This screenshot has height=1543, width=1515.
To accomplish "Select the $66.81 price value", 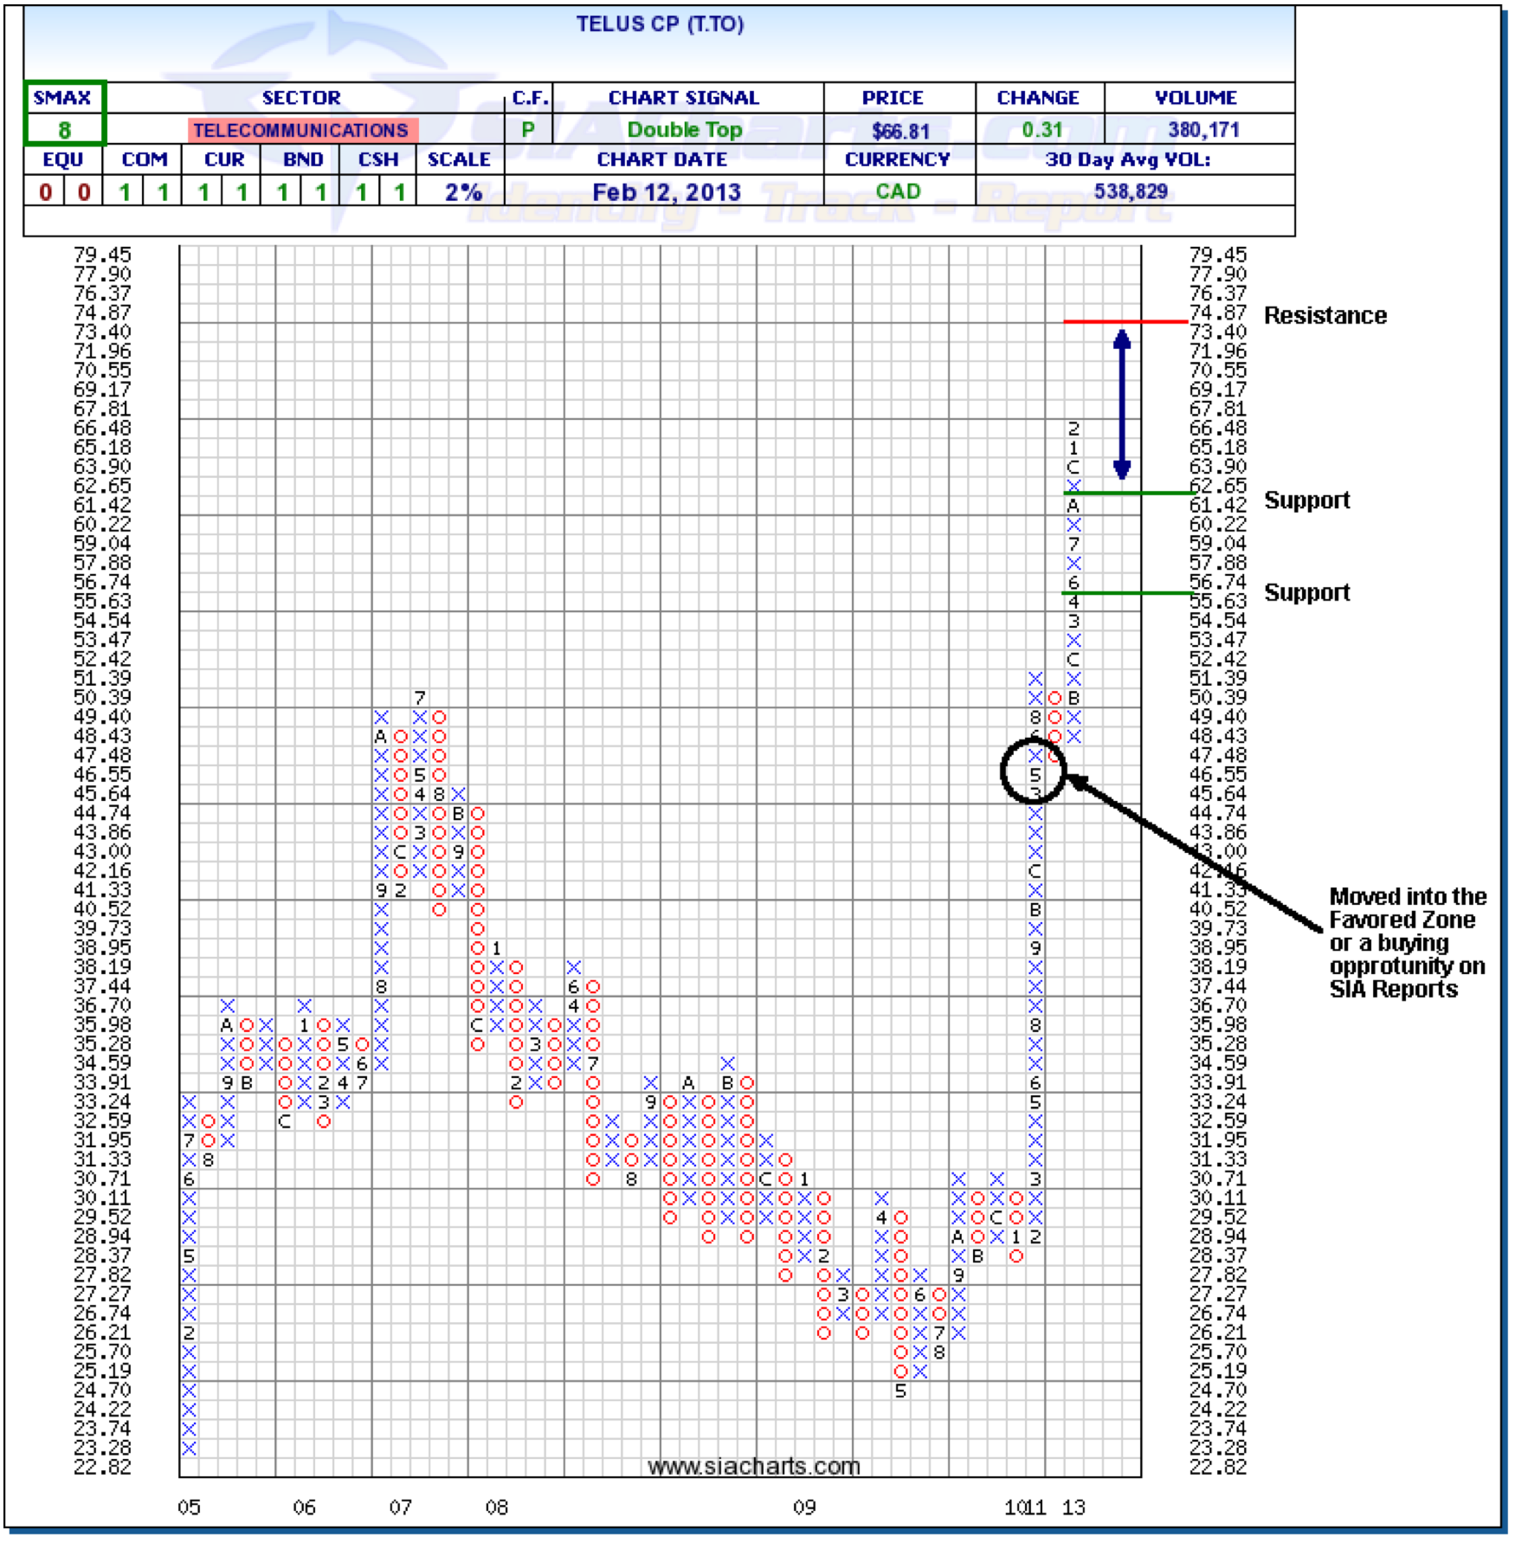I will 899,131.
